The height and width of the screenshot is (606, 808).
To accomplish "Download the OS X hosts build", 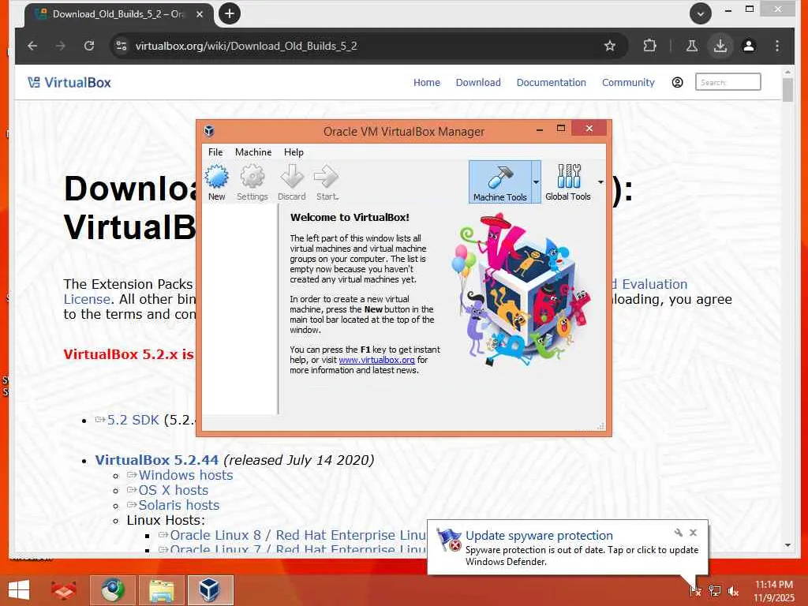I will click(x=173, y=490).
